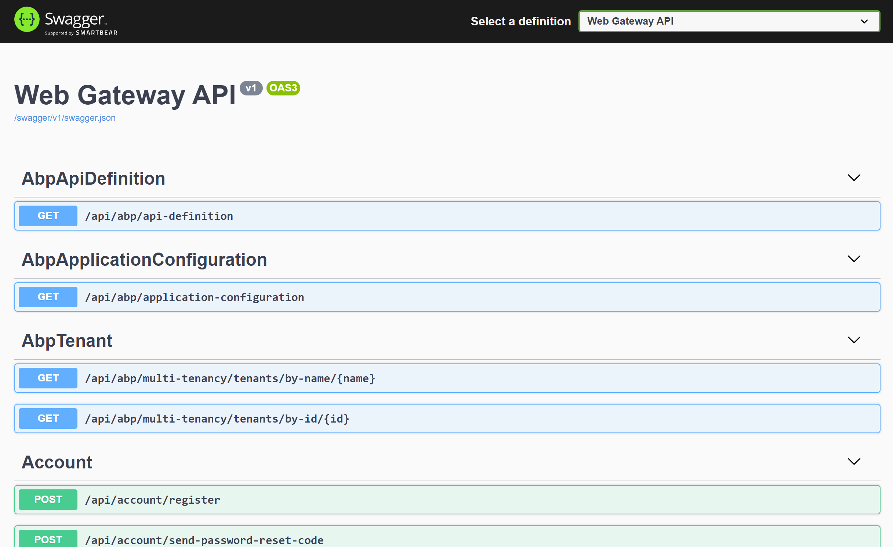Expand POST /api/account/register operation
Viewport: 893px width, 547px height.
[152, 500]
